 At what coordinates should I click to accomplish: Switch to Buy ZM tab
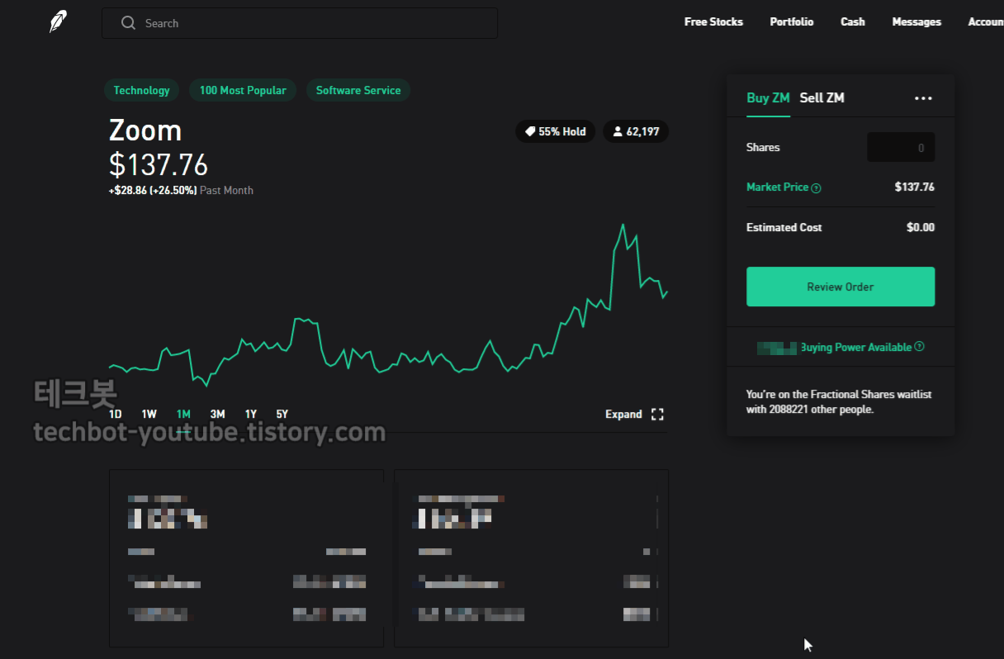click(x=768, y=97)
